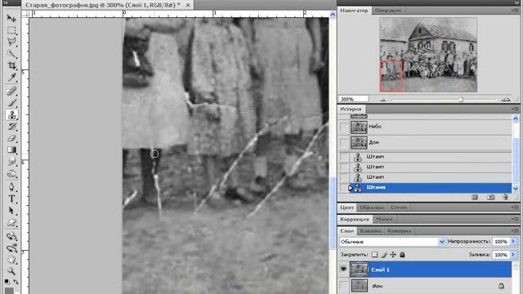Create new document from current history state

click(475, 198)
